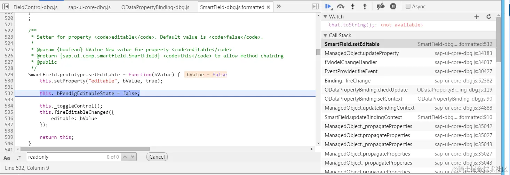Add a watch expression

[x=477, y=16]
